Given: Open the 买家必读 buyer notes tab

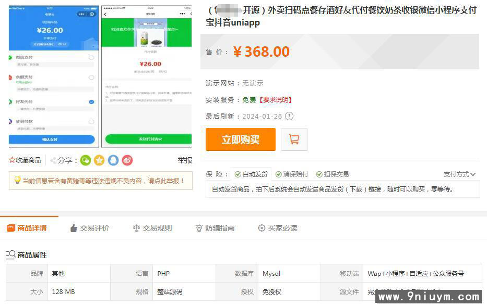Looking at the screenshot, I should 278,228.
